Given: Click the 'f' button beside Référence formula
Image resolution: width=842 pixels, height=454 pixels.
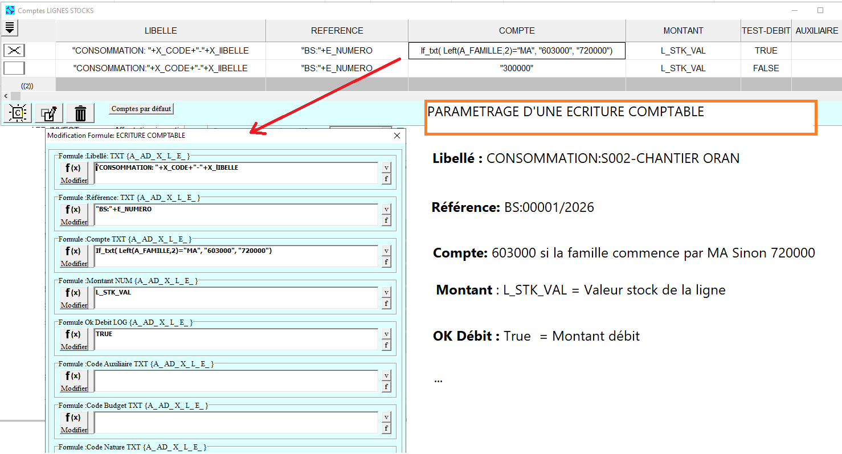Looking at the screenshot, I should click(x=386, y=220).
